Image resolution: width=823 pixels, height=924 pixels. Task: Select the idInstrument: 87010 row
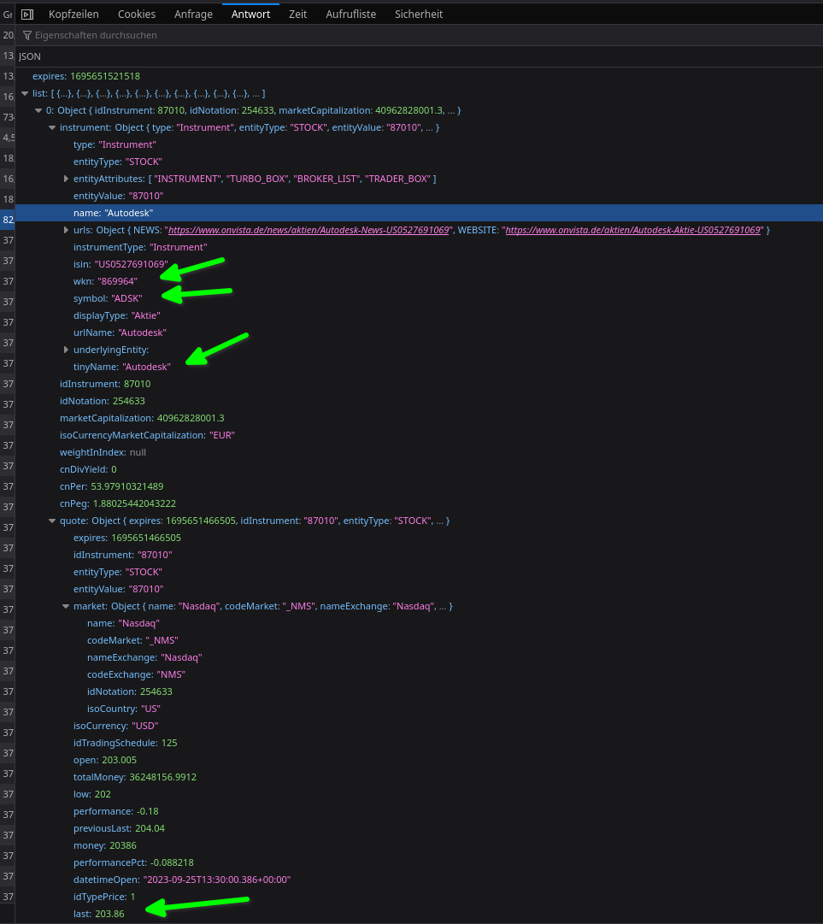tap(419, 384)
